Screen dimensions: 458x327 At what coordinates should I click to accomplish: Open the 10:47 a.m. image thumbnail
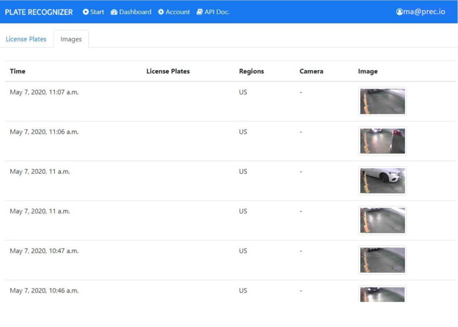pyautogui.click(x=382, y=260)
